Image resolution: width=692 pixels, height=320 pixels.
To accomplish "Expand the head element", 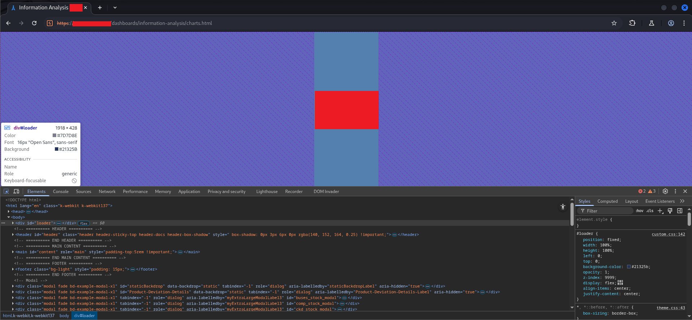I will pos(9,211).
